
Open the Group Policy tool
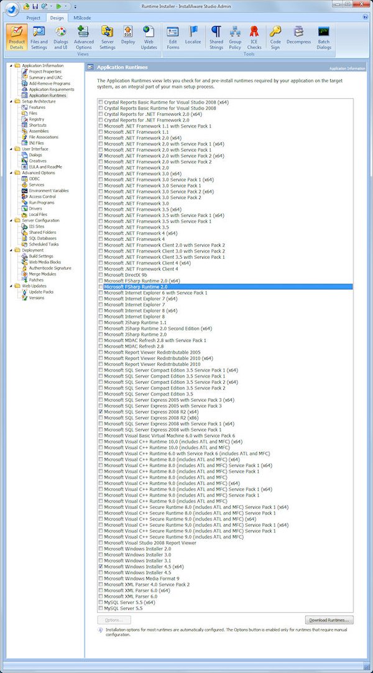[x=235, y=38]
